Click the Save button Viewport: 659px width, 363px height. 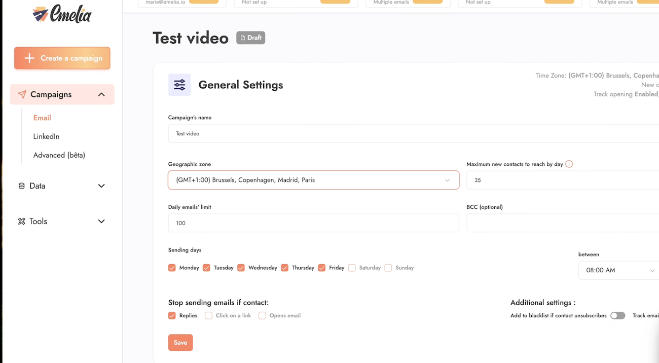point(180,343)
